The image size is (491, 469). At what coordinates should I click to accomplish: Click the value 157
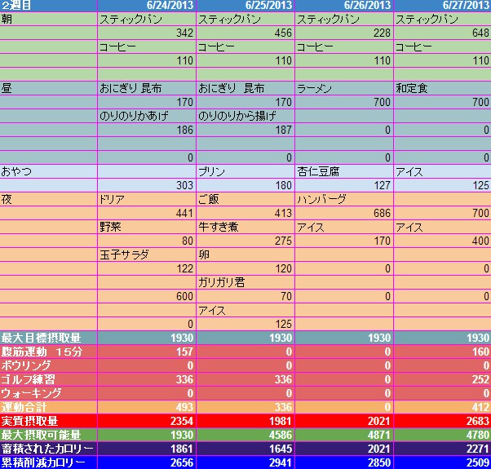coord(147,352)
